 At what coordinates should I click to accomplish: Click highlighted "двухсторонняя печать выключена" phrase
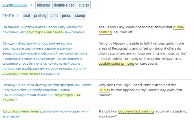coord(56,32)
